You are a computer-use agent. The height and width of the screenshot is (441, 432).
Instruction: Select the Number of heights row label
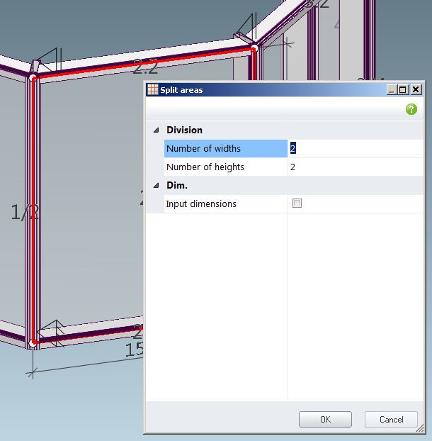[x=205, y=167]
